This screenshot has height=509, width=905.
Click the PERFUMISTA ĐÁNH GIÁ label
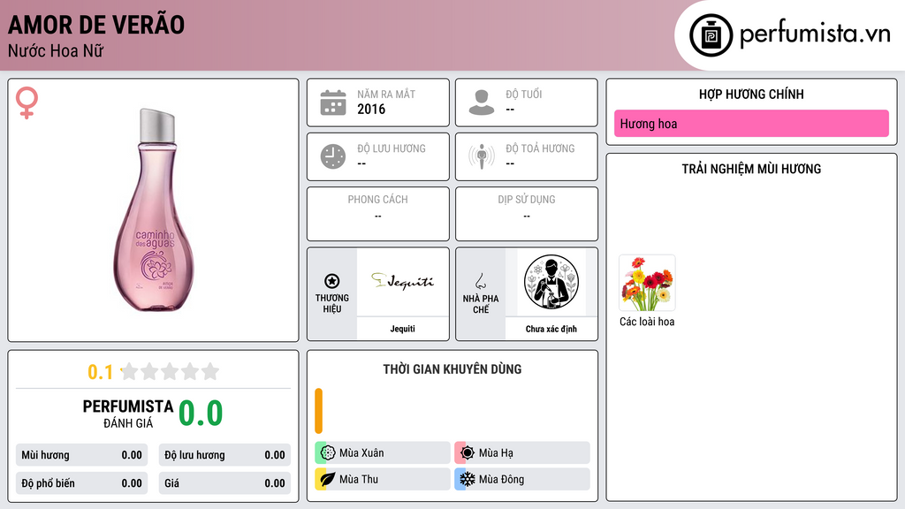pyautogui.click(x=128, y=414)
